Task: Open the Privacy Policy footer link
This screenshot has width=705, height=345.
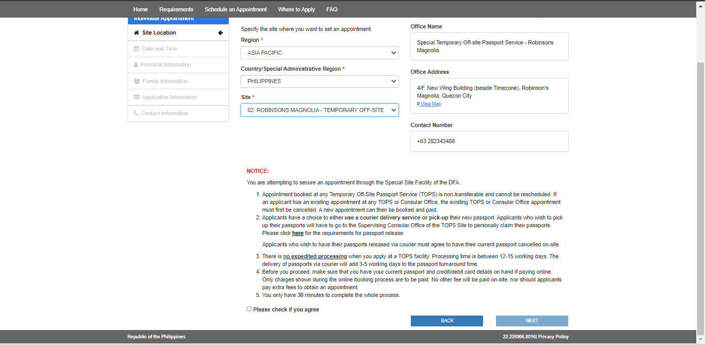Action: coord(553,337)
